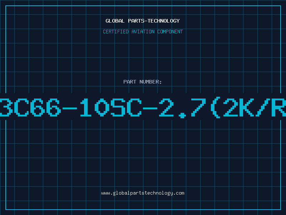
Task: Click the letter R at the part number's end
Action: [279, 107]
